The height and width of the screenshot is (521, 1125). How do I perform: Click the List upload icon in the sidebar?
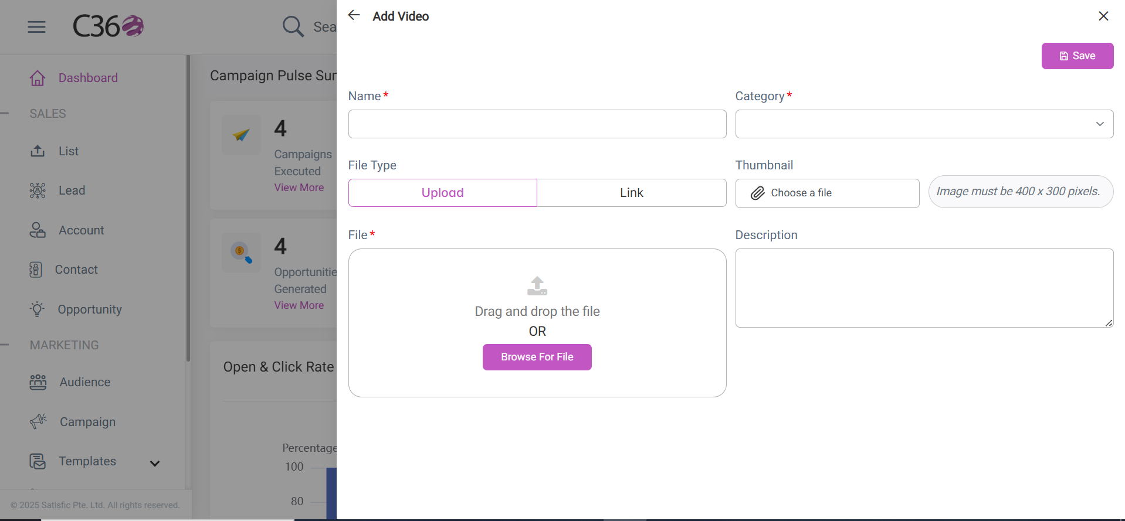(38, 151)
